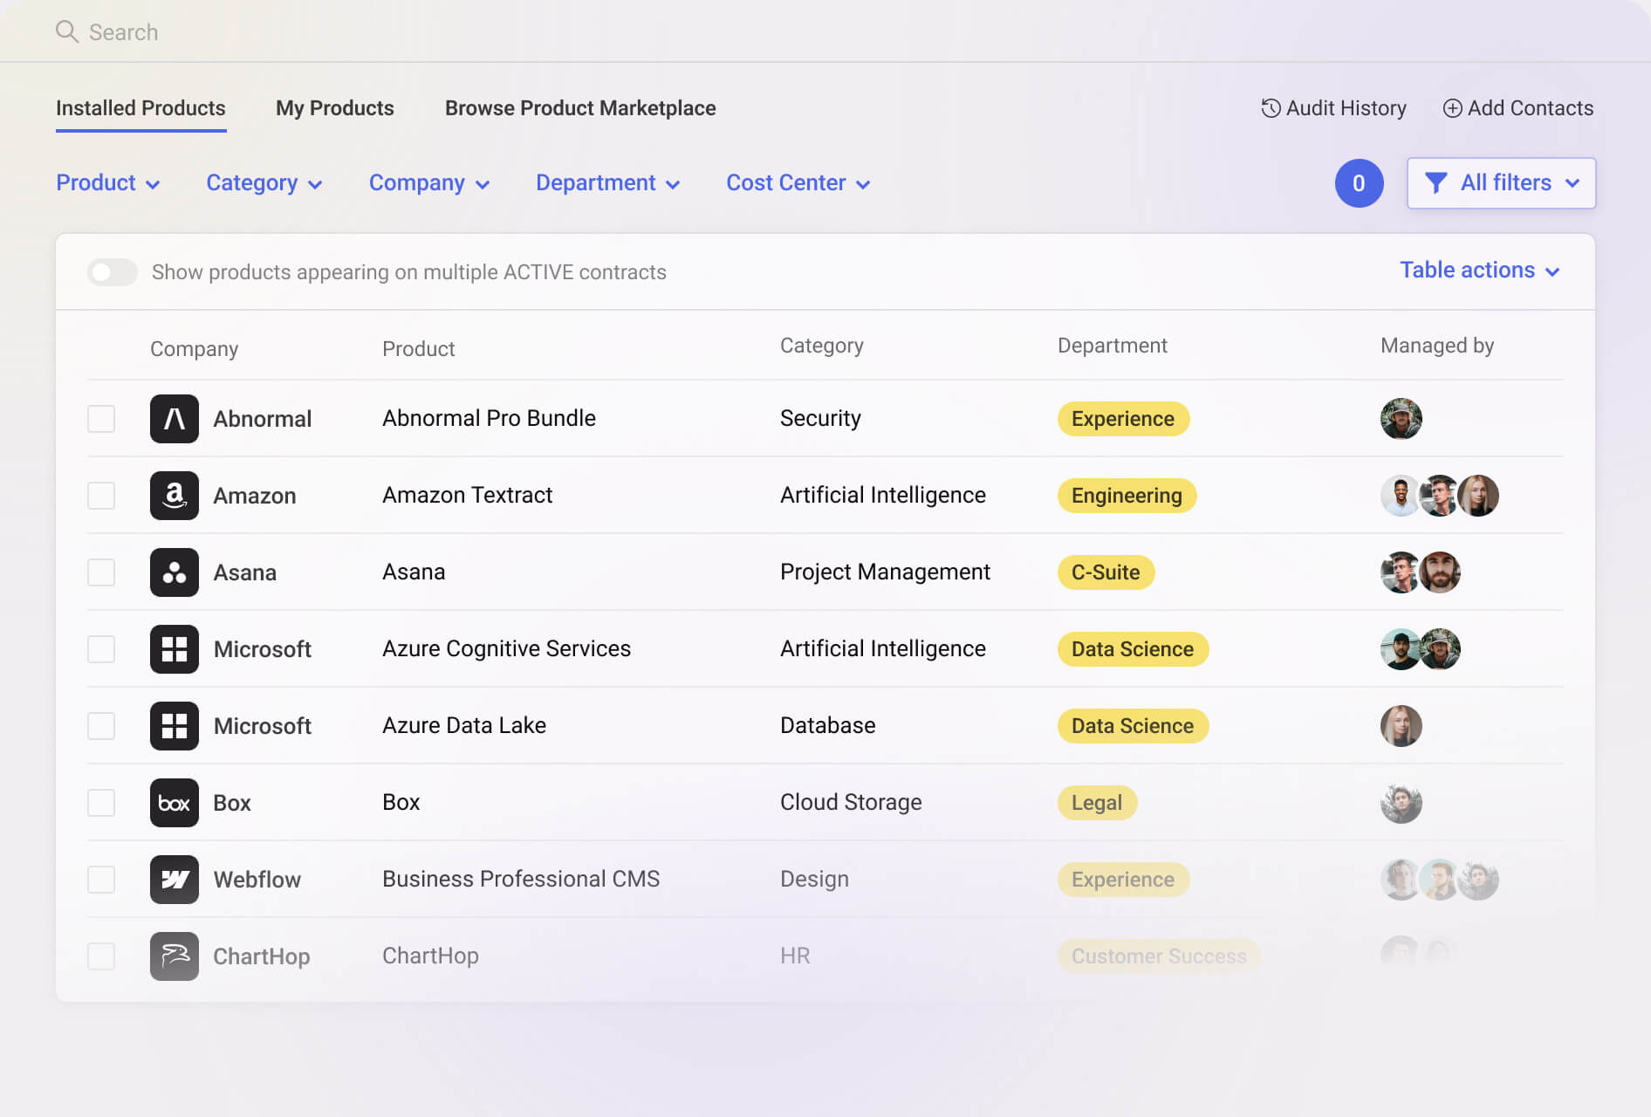Image resolution: width=1651 pixels, height=1117 pixels.
Task: Click the Microsoft logo beside Azure Cognitive Services
Action: [x=175, y=648]
